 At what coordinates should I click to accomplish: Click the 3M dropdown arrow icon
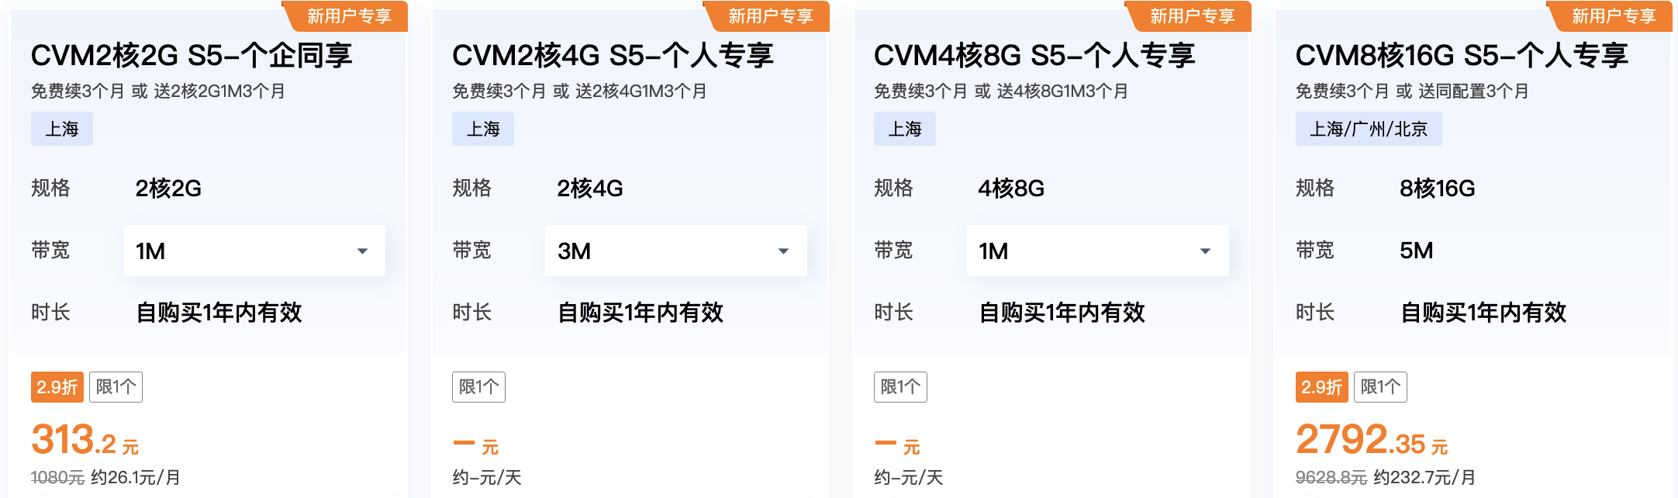tap(783, 251)
